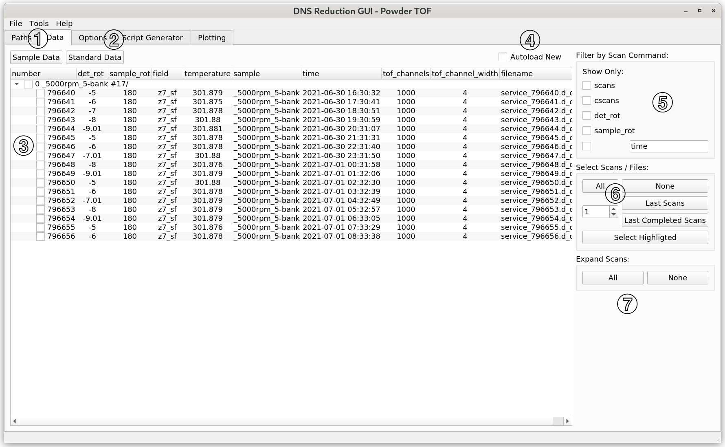Collapse the _5000rpm_5-bank scan tree

pos(17,84)
